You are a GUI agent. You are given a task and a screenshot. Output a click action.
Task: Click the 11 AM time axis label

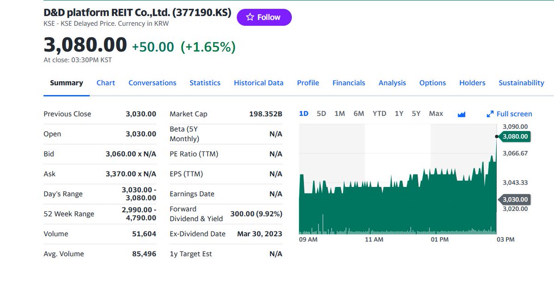(x=374, y=240)
